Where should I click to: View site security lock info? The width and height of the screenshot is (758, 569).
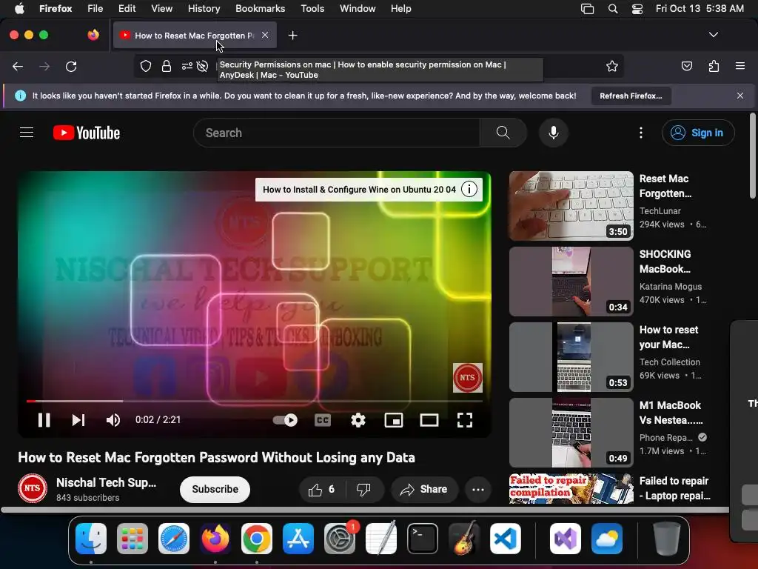(x=167, y=66)
